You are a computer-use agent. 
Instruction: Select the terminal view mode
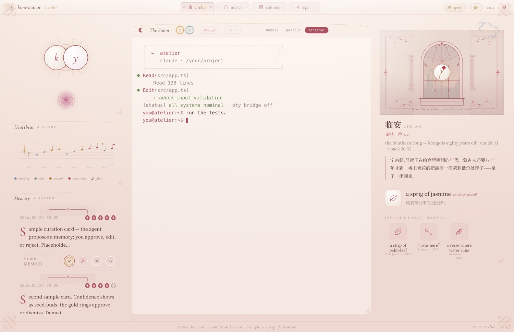317,30
